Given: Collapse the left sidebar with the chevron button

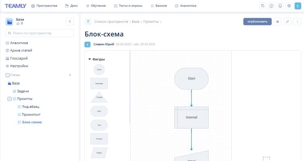Looking at the screenshot, I should click(x=70, y=21).
